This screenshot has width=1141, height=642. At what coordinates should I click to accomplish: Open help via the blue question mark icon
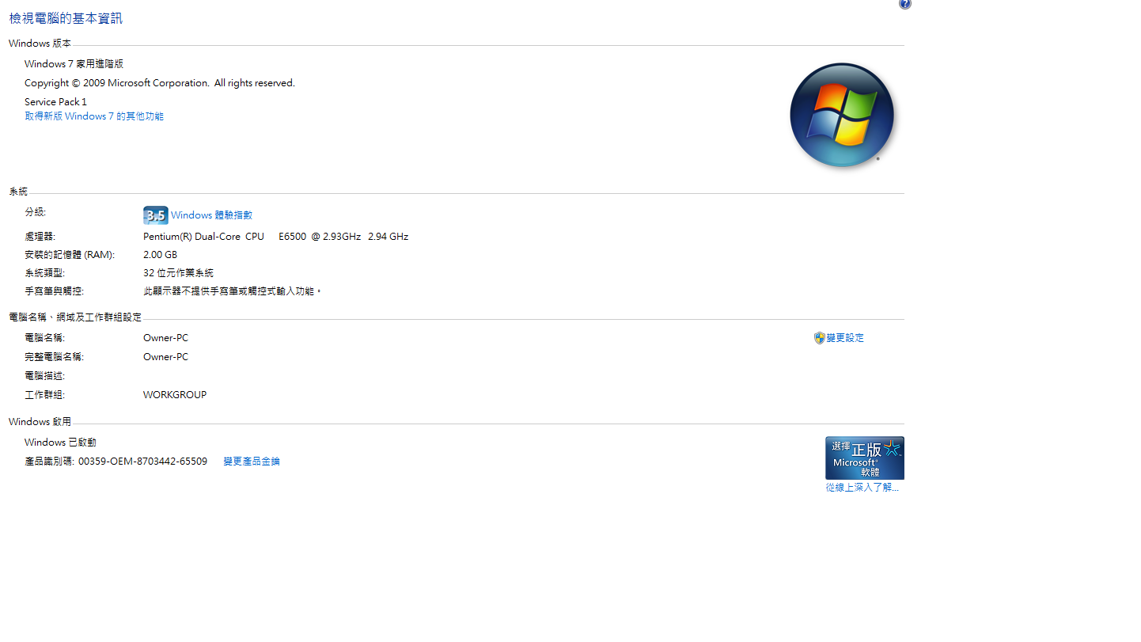(x=904, y=4)
